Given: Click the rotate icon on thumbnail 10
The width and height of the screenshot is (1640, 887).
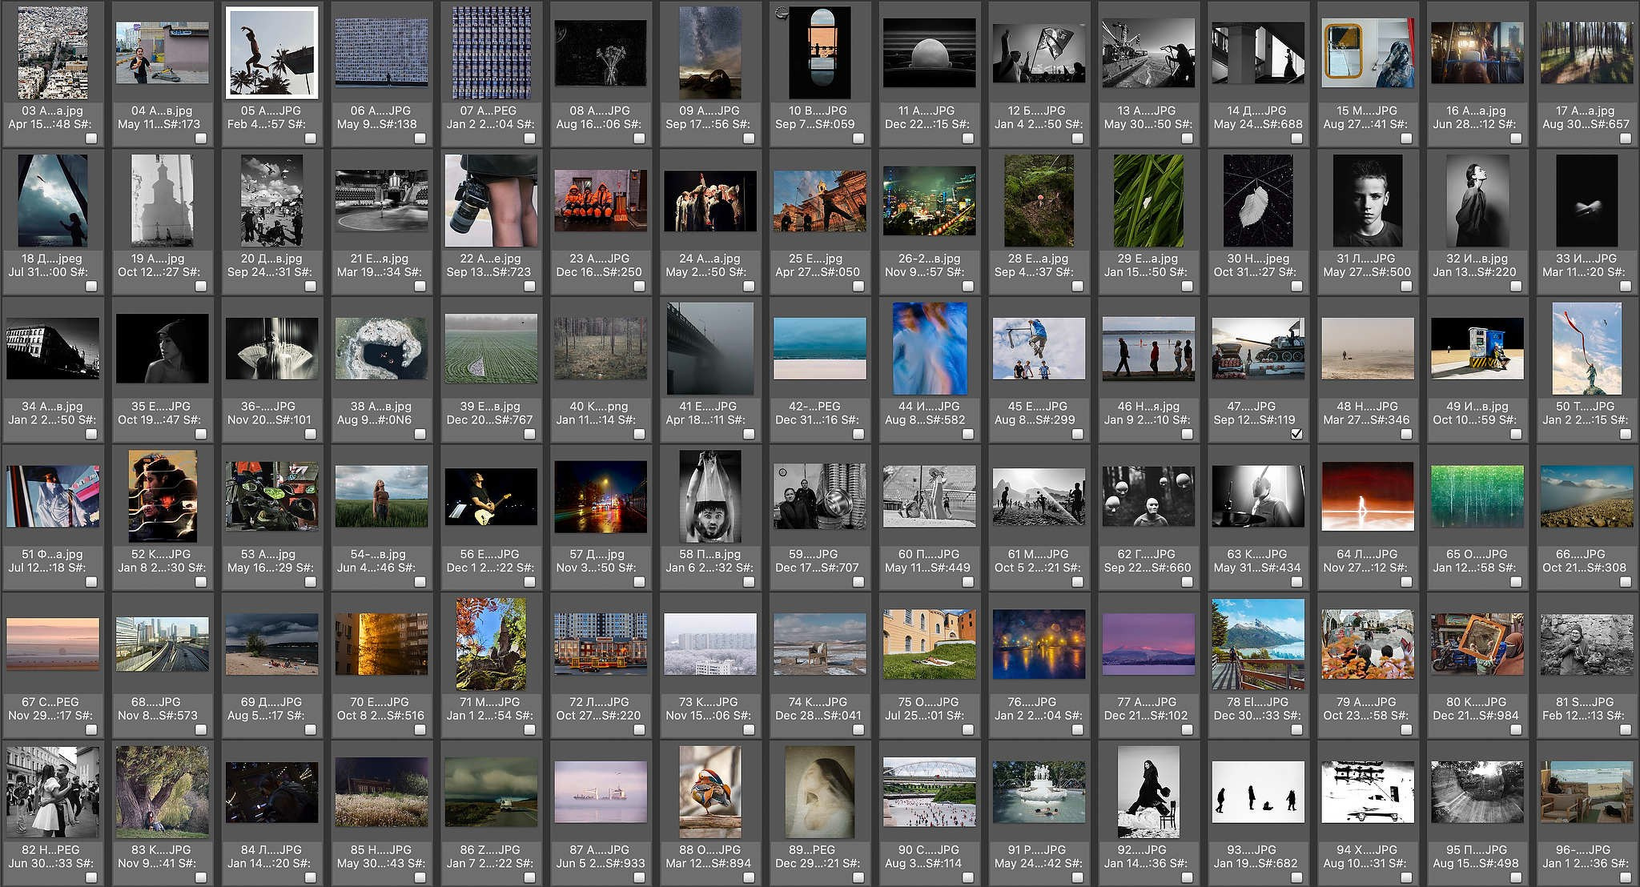Looking at the screenshot, I should [x=782, y=11].
